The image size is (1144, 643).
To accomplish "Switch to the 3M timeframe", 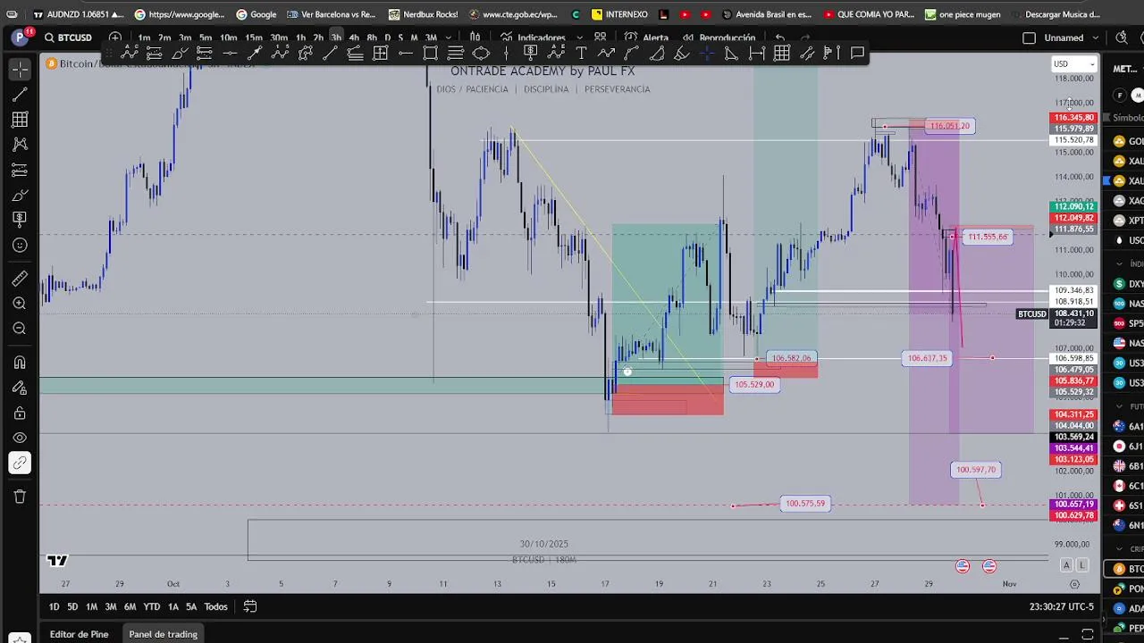I will [431, 38].
